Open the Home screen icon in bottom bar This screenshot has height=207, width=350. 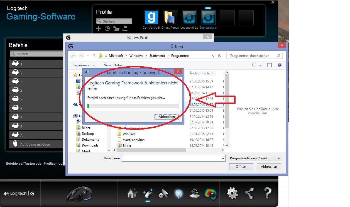pos(132,193)
